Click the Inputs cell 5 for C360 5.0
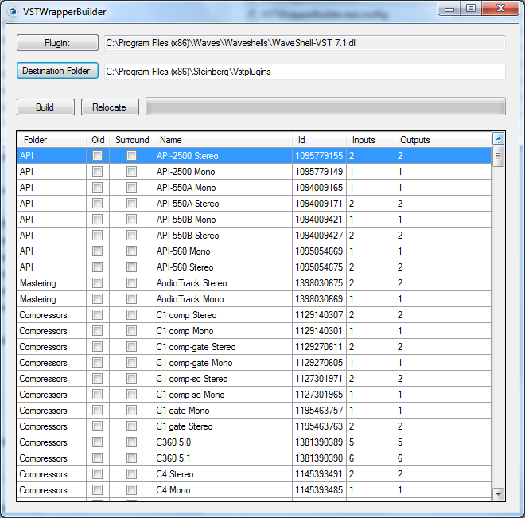The width and height of the screenshot is (525, 518). coord(371,442)
